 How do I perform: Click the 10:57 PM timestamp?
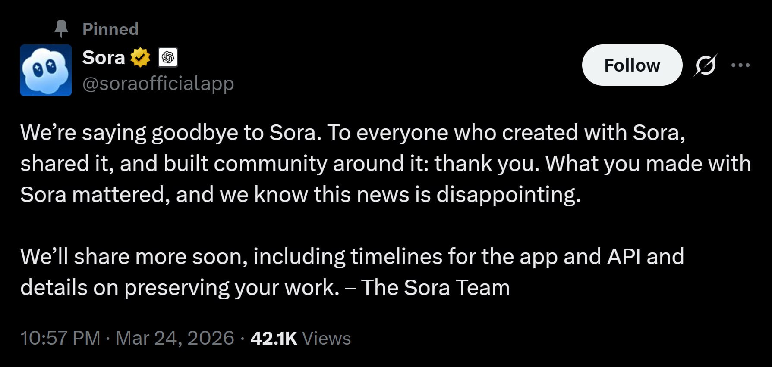60,338
